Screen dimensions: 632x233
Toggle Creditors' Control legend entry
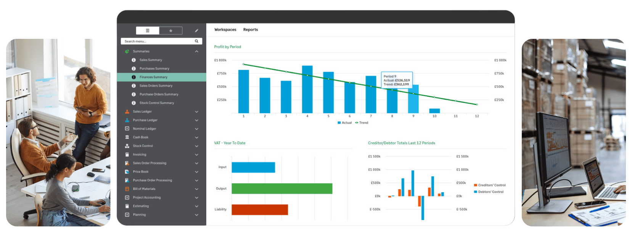[x=490, y=185]
